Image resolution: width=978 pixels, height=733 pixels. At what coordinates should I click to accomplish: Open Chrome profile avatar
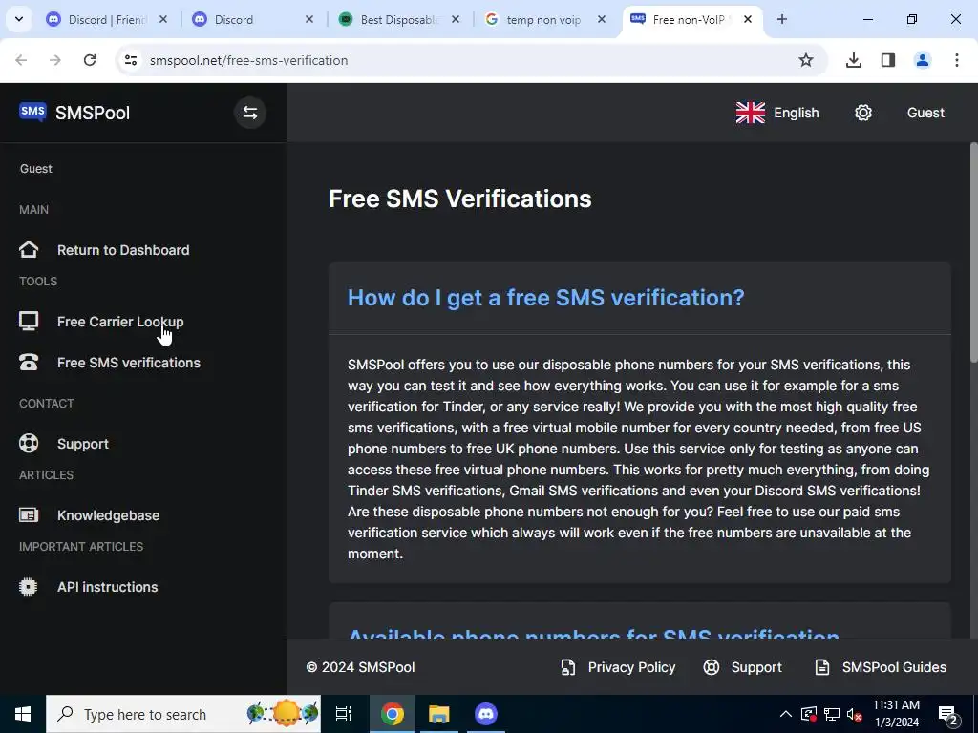pyautogui.click(x=923, y=60)
